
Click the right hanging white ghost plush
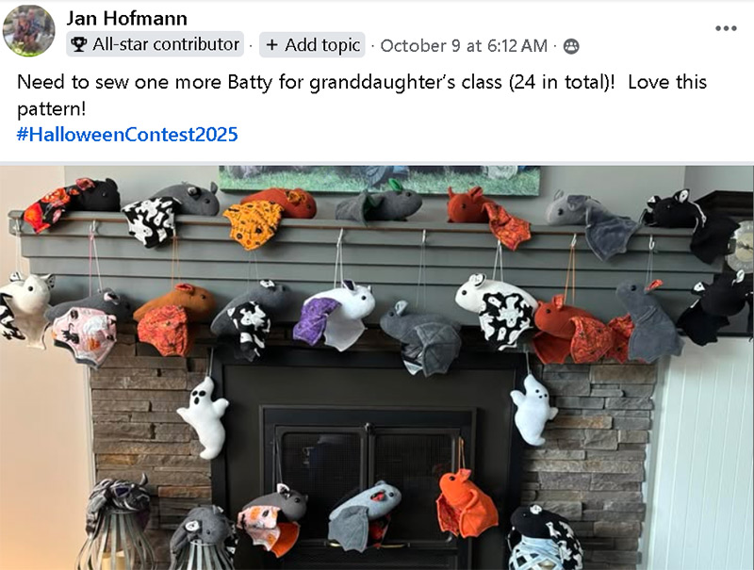[x=533, y=410]
